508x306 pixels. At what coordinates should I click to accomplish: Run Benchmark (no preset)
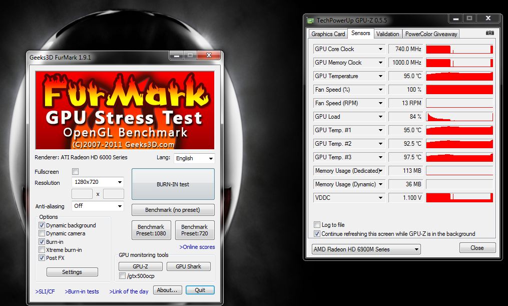pos(173,210)
